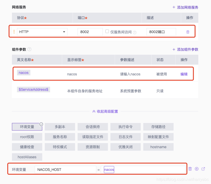Click the help icon next to 组件参数 heading
This screenshot has width=211, height=184.
30,49
